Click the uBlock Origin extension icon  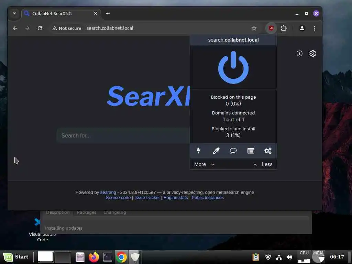pos(271,28)
